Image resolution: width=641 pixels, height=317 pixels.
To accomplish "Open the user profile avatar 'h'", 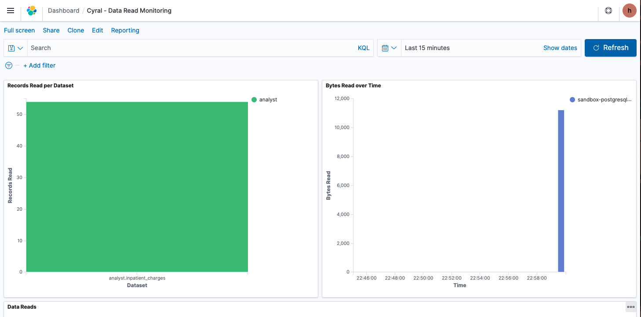I will [x=629, y=11].
